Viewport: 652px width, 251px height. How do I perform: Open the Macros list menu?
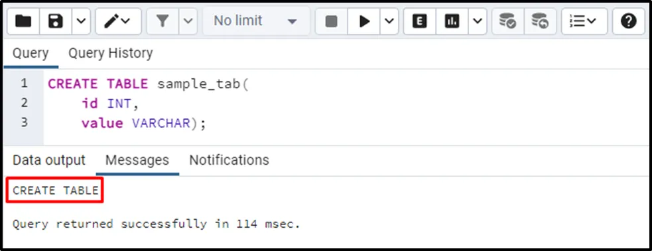coord(584,21)
